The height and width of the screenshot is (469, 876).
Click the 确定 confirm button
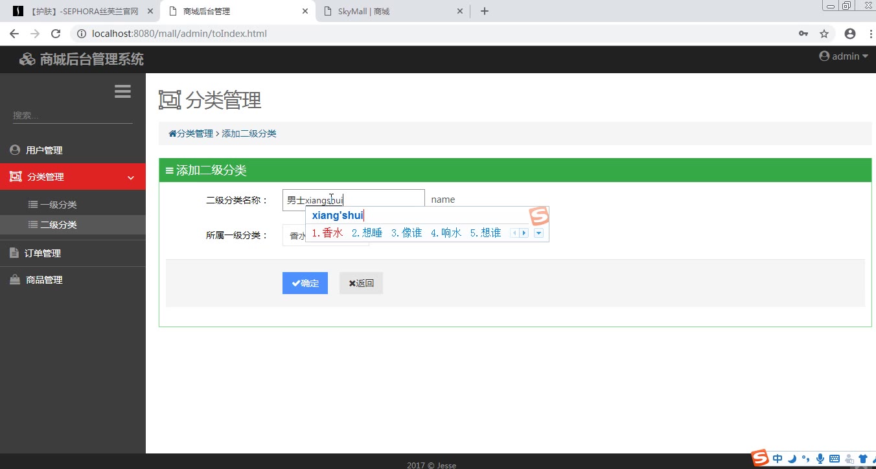(305, 283)
